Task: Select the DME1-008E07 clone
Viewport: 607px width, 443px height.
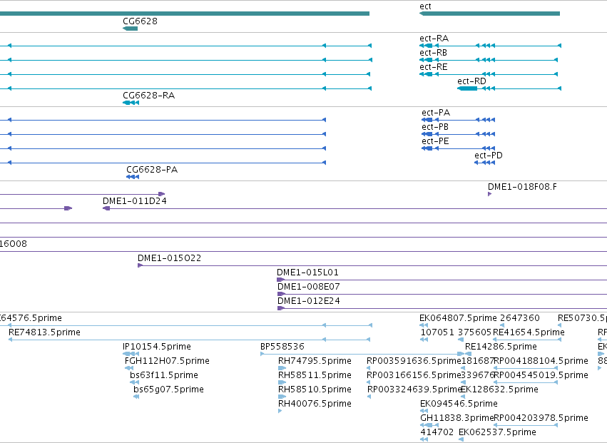Action: [442, 294]
